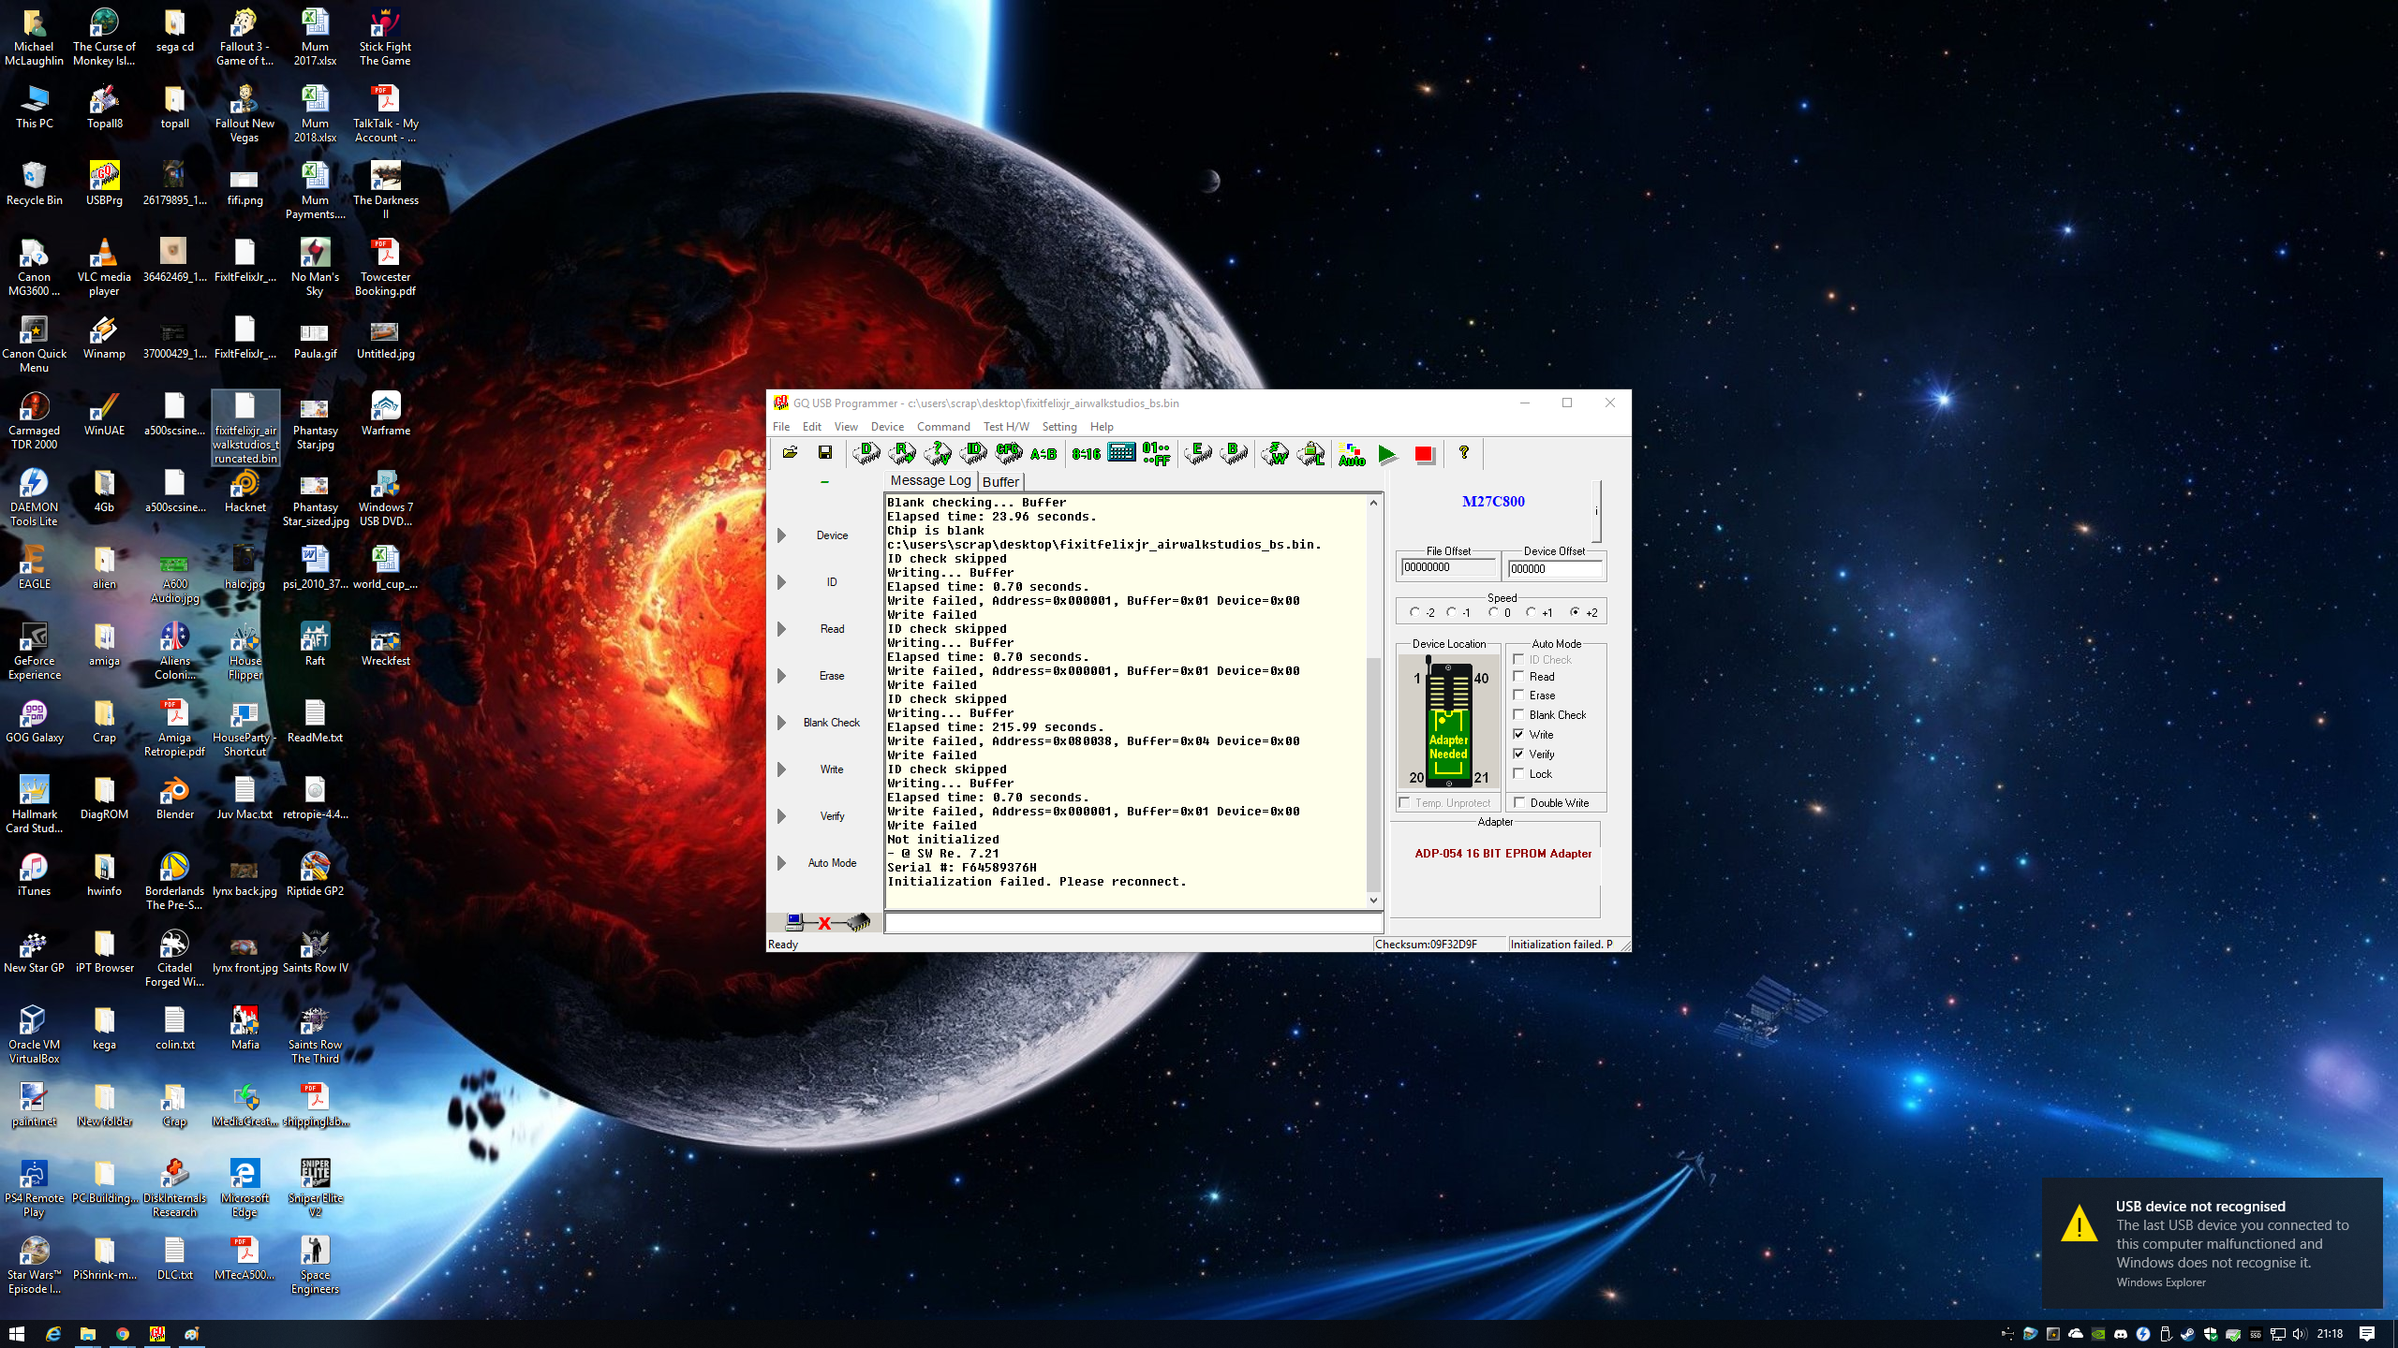This screenshot has width=2398, height=1348.
Task: Enable the Blank Check auto mode checkbox
Action: point(1519,714)
